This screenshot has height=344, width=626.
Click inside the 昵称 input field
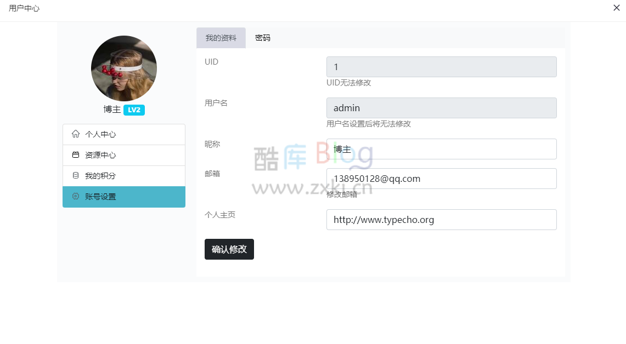442,148
